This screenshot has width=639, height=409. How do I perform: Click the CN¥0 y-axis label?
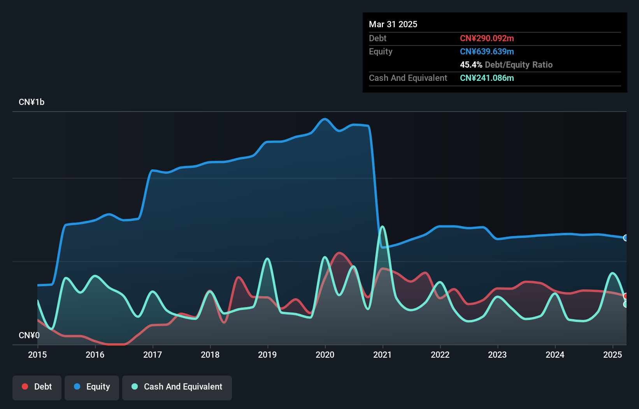pyautogui.click(x=29, y=336)
